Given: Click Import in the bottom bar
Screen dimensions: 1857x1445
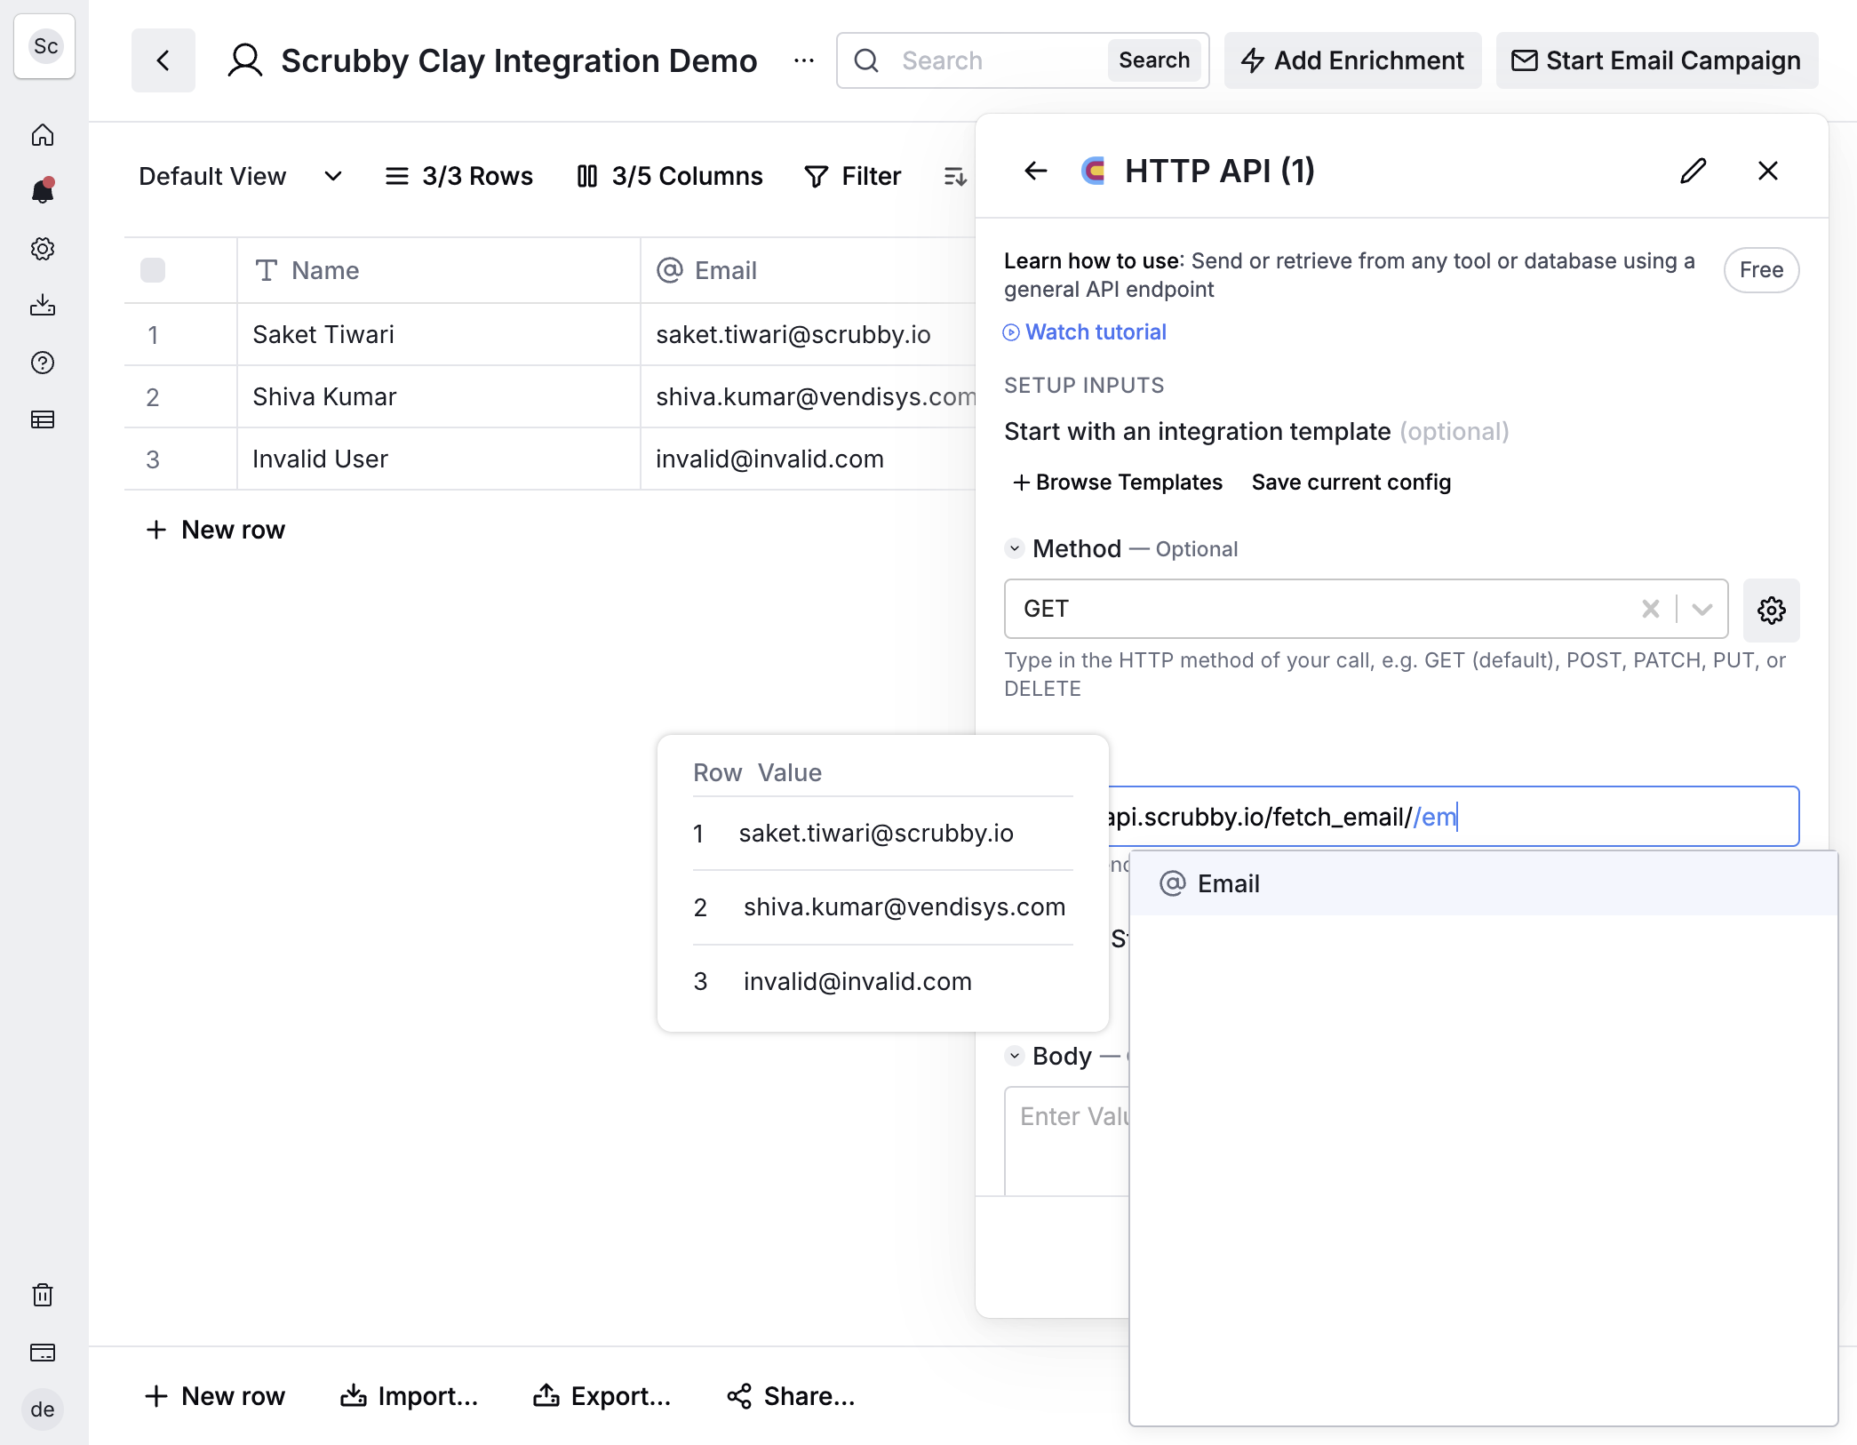Looking at the screenshot, I should [410, 1396].
